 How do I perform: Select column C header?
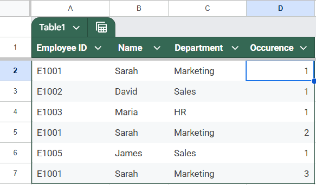207,8
